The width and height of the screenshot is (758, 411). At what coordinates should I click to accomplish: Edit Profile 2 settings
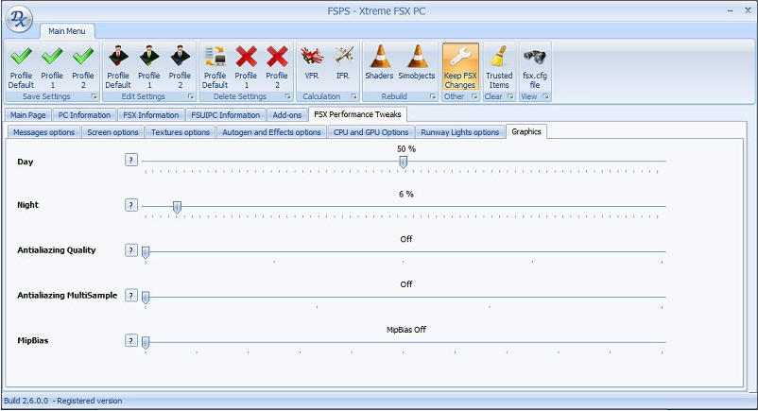pos(180,67)
